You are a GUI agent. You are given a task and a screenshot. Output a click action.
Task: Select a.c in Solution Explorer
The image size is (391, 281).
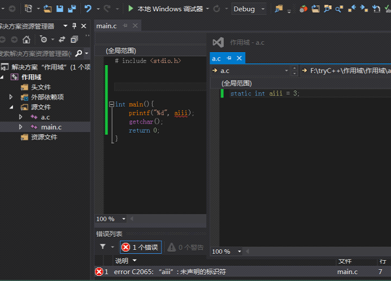tap(45, 117)
